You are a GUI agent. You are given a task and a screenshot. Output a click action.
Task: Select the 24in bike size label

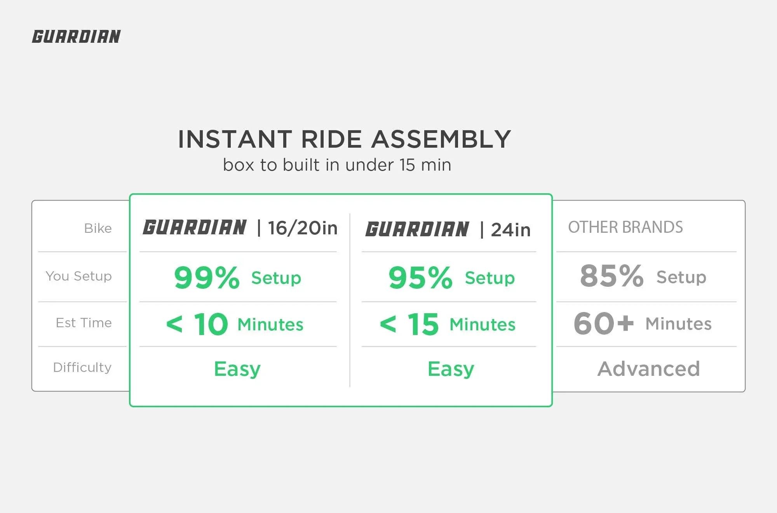coord(510,230)
